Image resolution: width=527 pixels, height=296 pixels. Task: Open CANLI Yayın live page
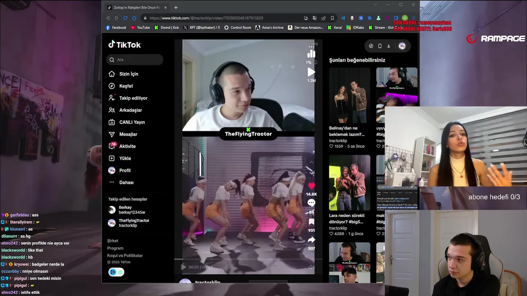click(126, 122)
